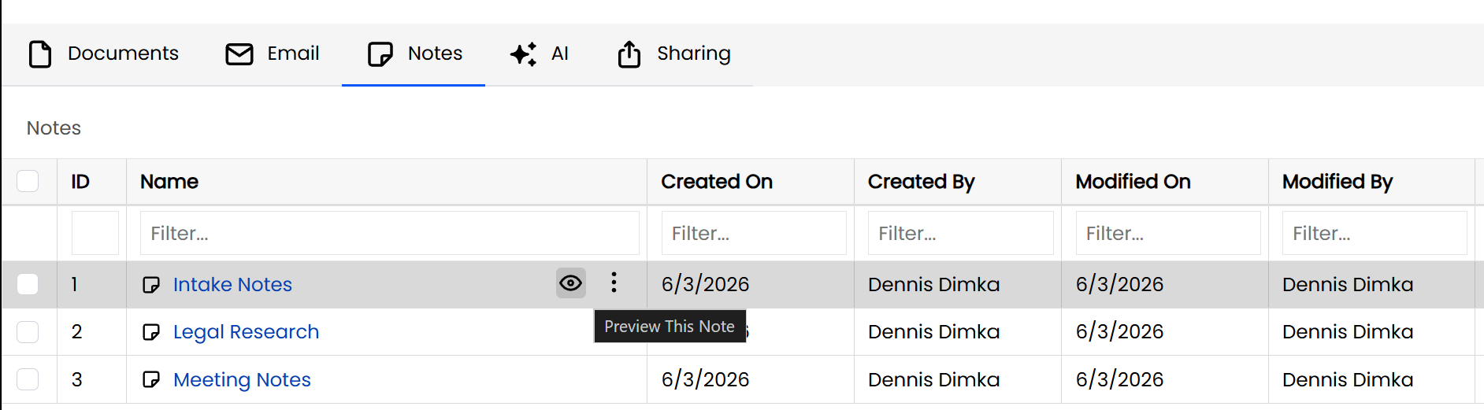The width and height of the screenshot is (1484, 410).
Task: Open the Documents tab
Action: pyautogui.click(x=104, y=54)
